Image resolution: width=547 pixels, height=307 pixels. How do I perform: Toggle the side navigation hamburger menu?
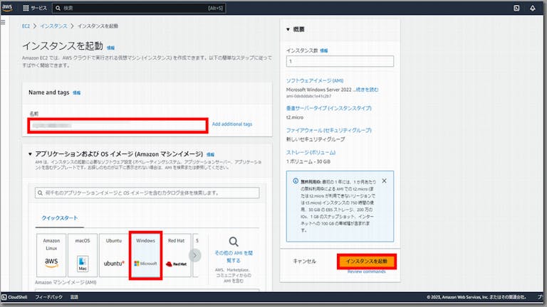coord(3,22)
